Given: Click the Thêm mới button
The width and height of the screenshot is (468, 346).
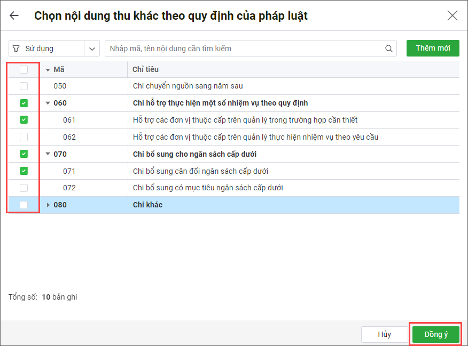Looking at the screenshot, I should (433, 48).
